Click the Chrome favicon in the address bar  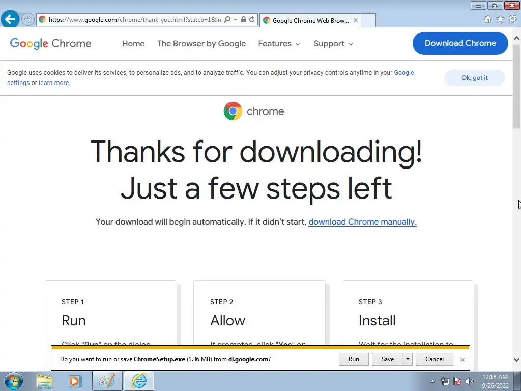point(42,20)
